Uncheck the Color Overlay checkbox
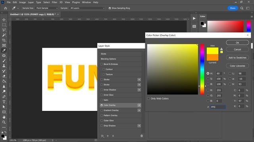The image size is (254, 142). 102,105
